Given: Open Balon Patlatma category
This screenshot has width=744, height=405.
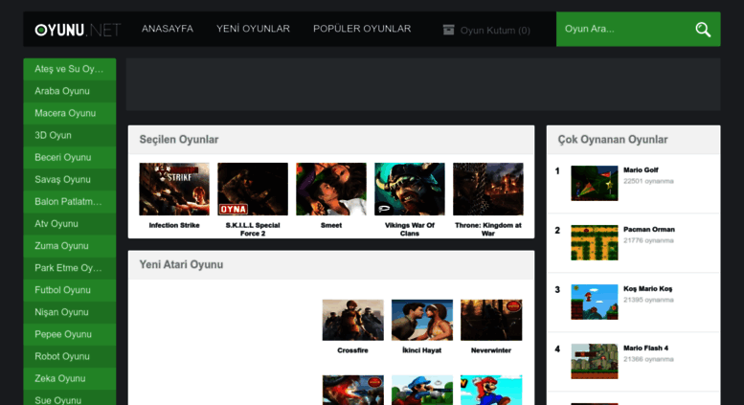Looking at the screenshot, I should 70,202.
